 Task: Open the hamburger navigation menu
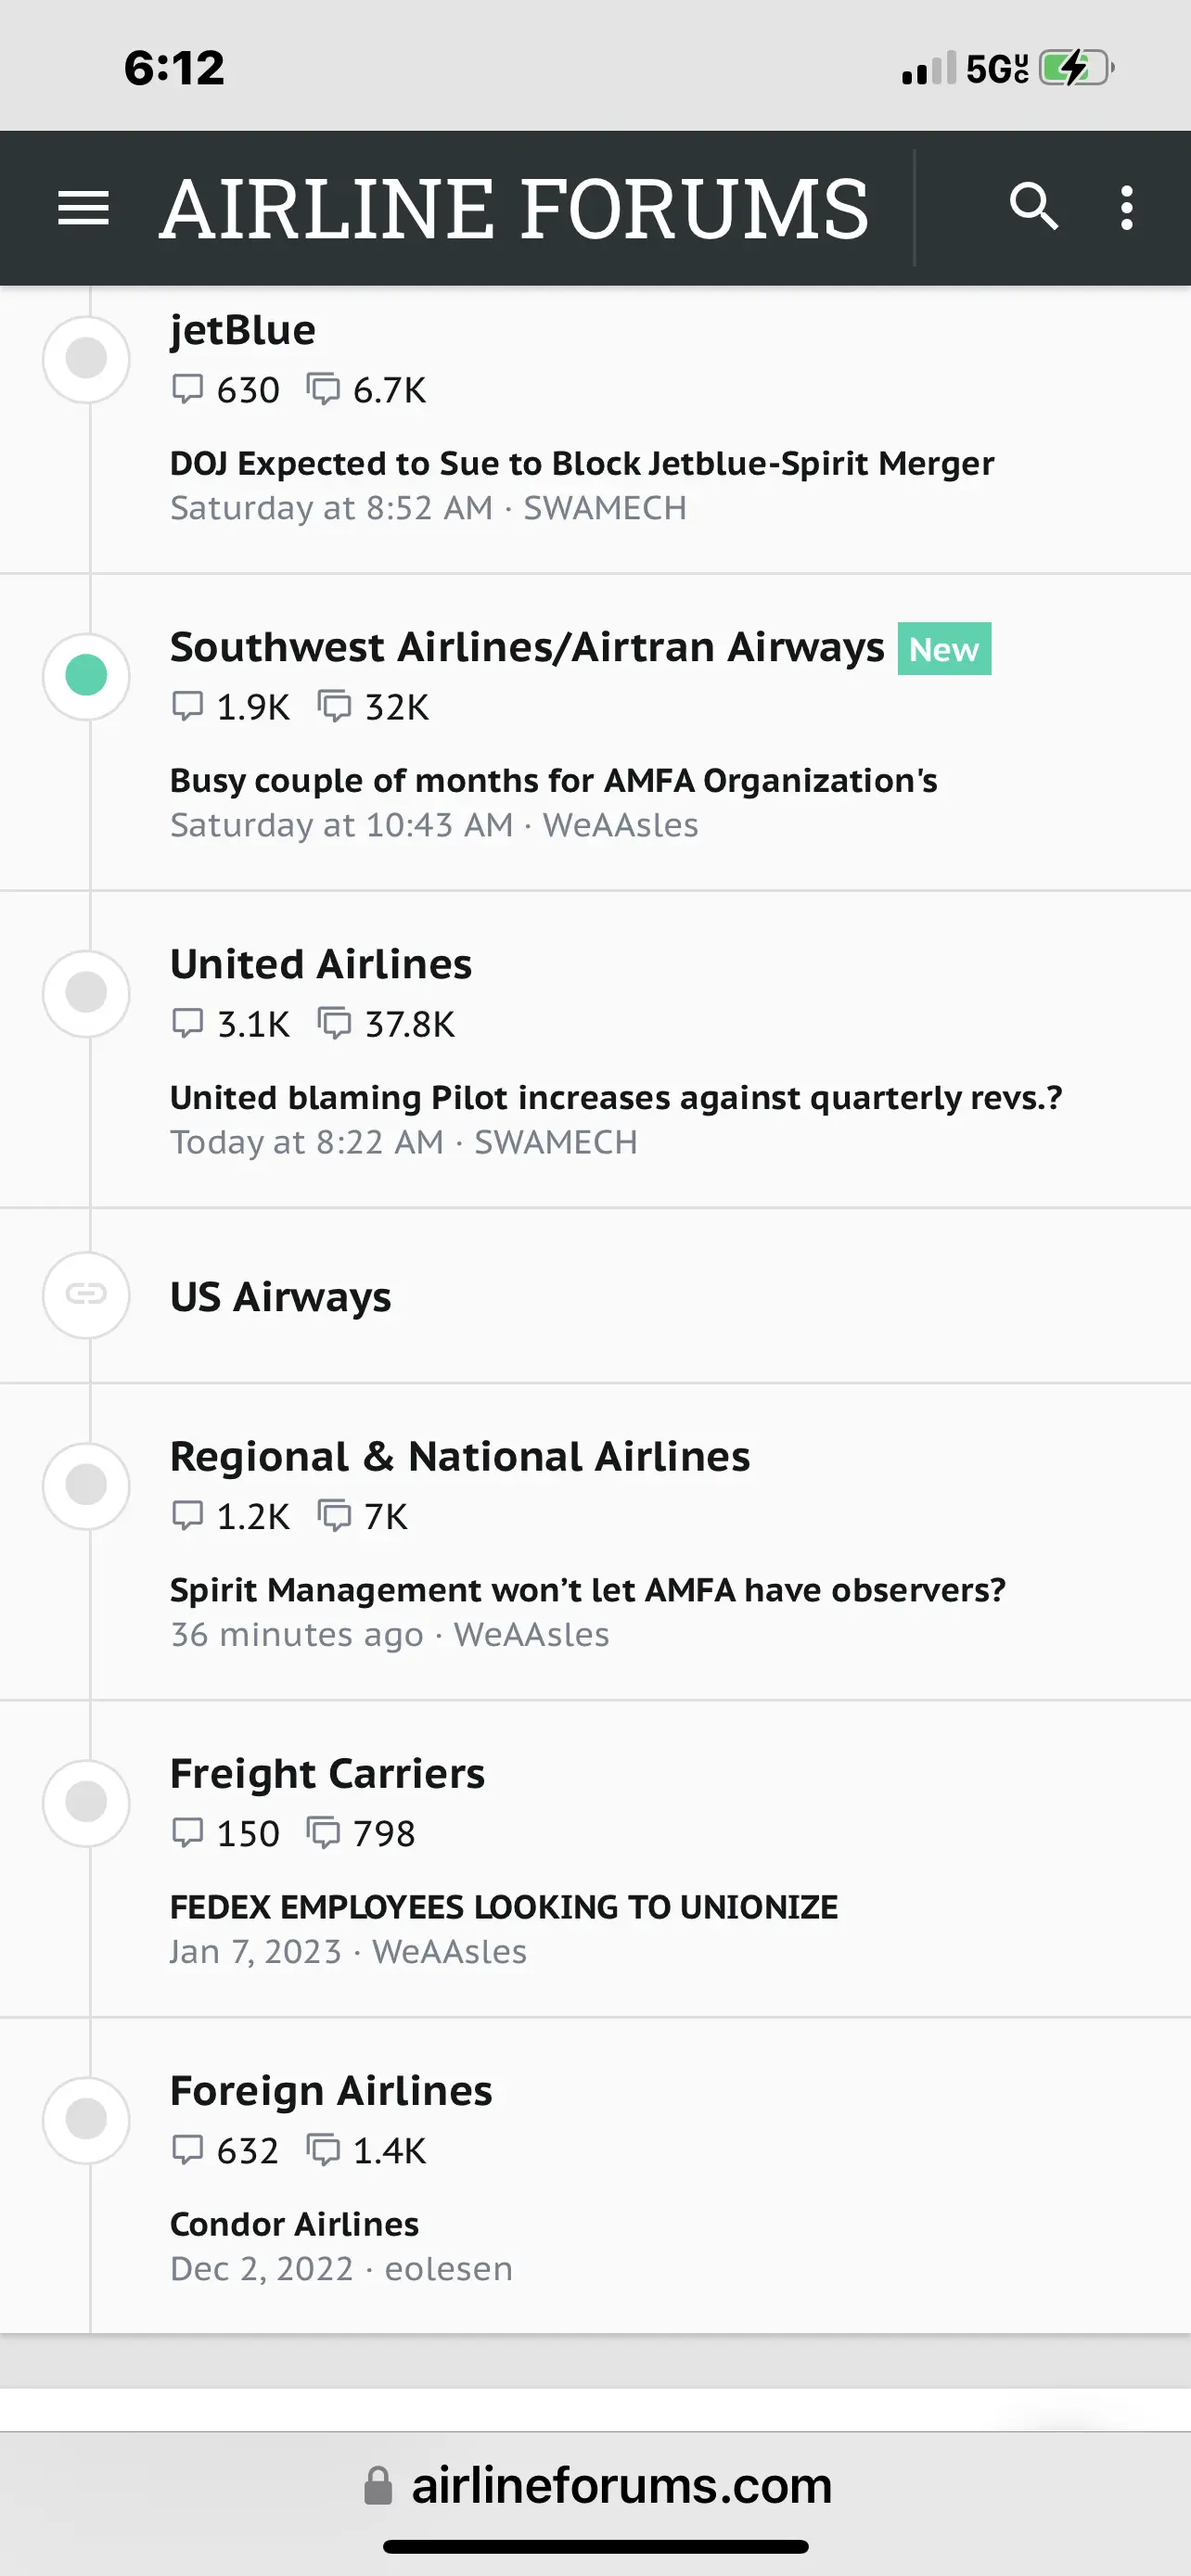click(83, 208)
